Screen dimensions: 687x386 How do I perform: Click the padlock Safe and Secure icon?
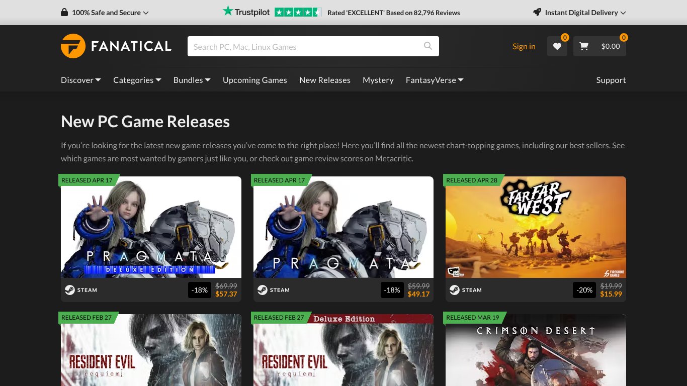click(x=64, y=13)
